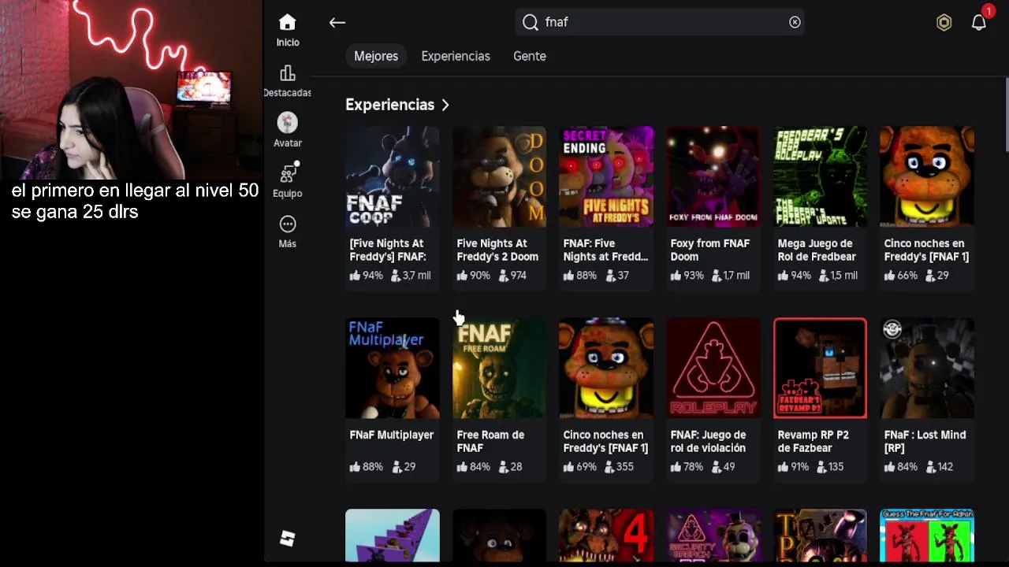Viewport: 1009px width, 567px height.
Task: Open the purple stairs game thumbnail
Action: 393,535
